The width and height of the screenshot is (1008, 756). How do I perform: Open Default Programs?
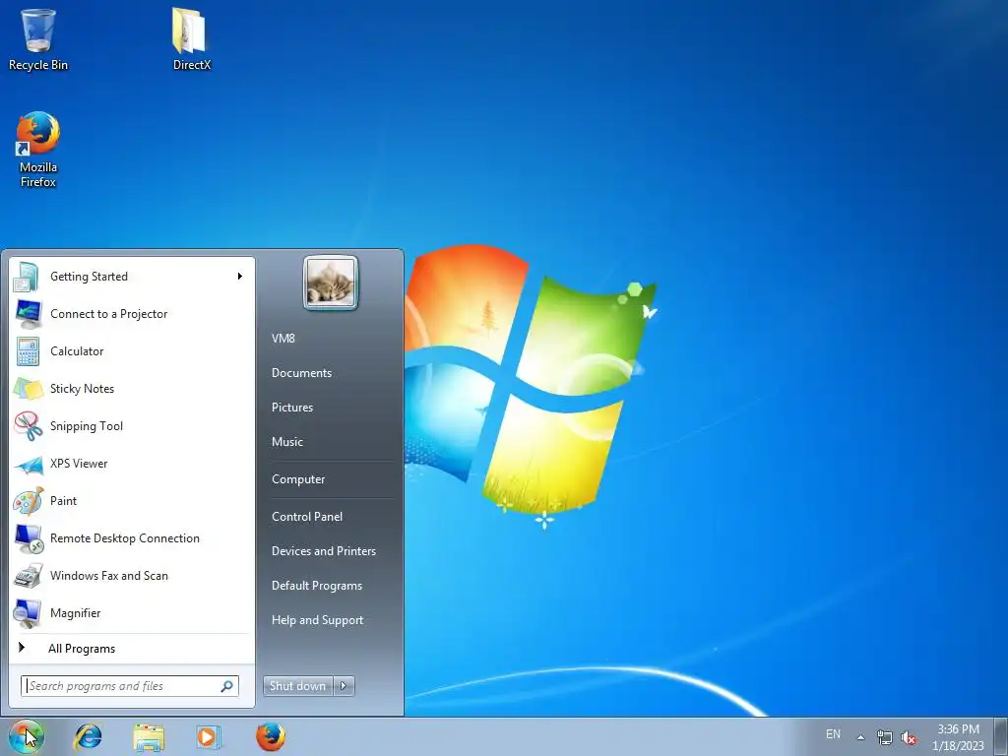click(317, 586)
